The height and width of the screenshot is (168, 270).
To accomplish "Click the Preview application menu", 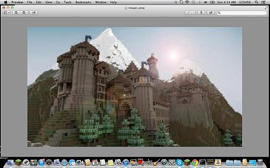I will (17, 3).
